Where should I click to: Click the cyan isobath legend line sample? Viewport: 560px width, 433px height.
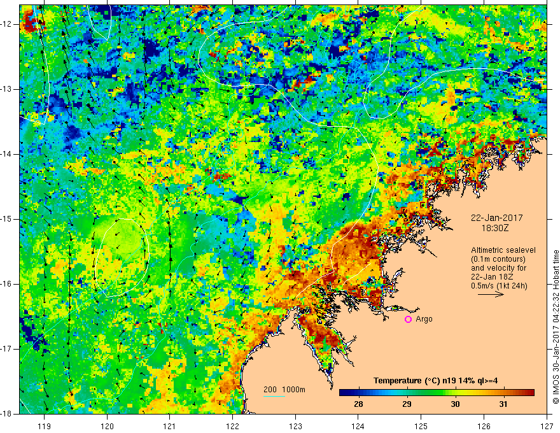coord(274,396)
